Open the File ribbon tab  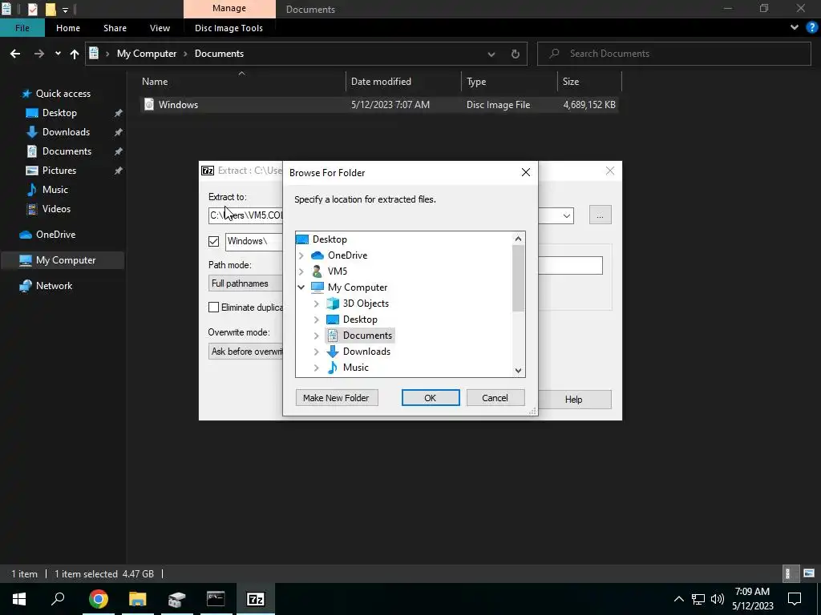pyautogui.click(x=22, y=28)
